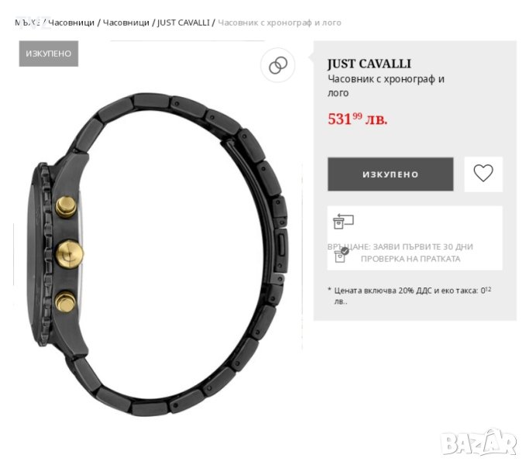Viewport: 526px width, 465px height.
Task: Open the first Часовници breadcrumb
Action: [x=71, y=22]
